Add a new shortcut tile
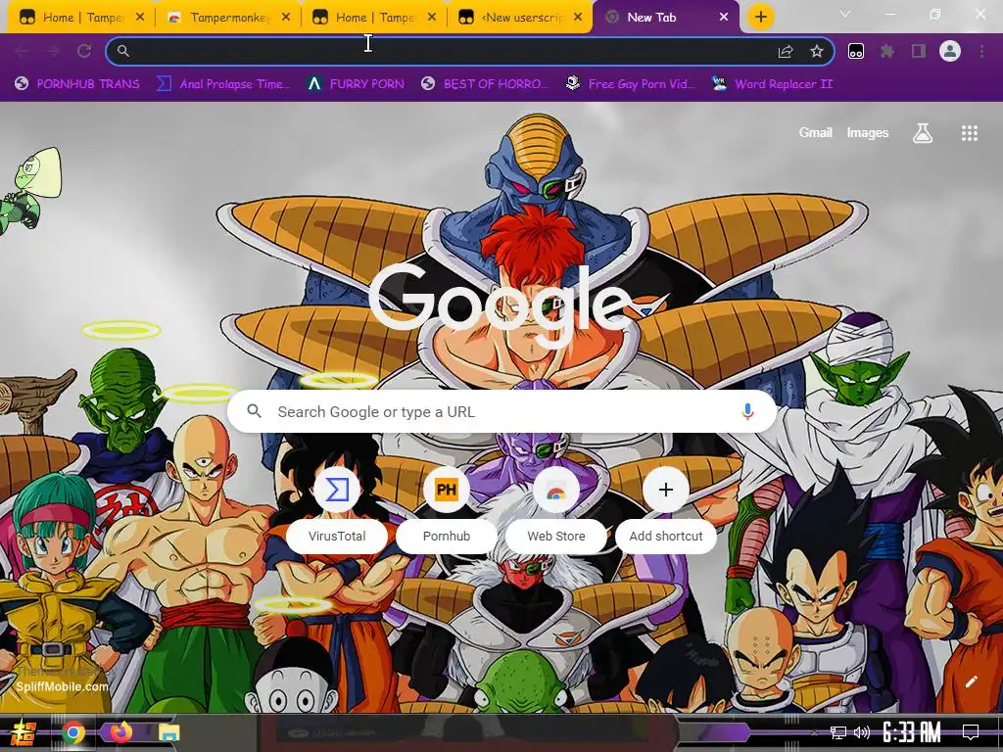 point(665,507)
